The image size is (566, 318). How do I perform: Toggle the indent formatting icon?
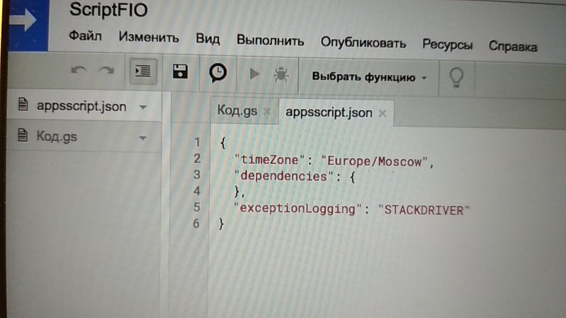pyautogui.click(x=143, y=71)
